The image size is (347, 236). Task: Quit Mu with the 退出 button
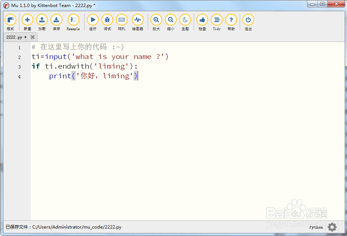248,20
